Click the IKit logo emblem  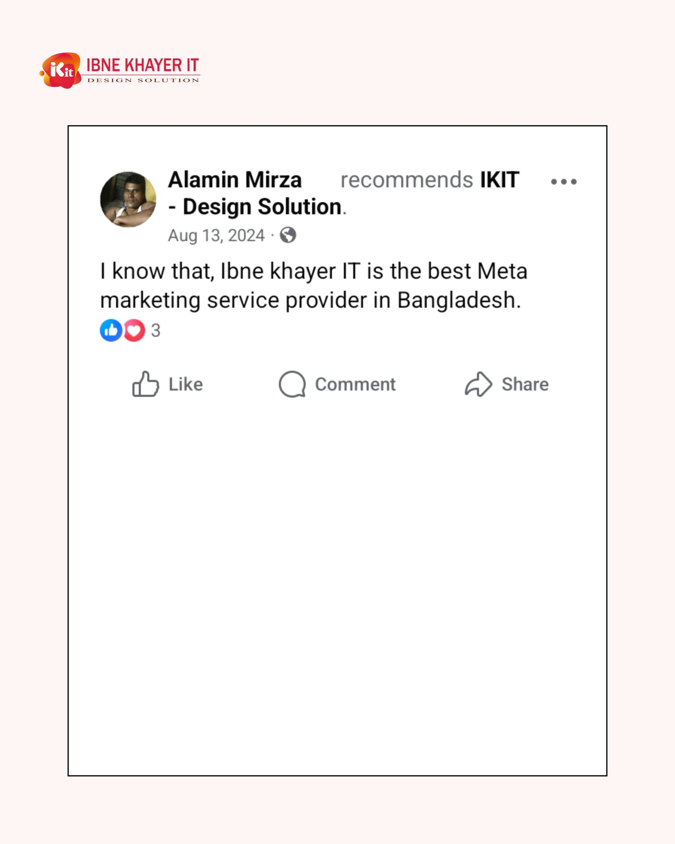[61, 70]
